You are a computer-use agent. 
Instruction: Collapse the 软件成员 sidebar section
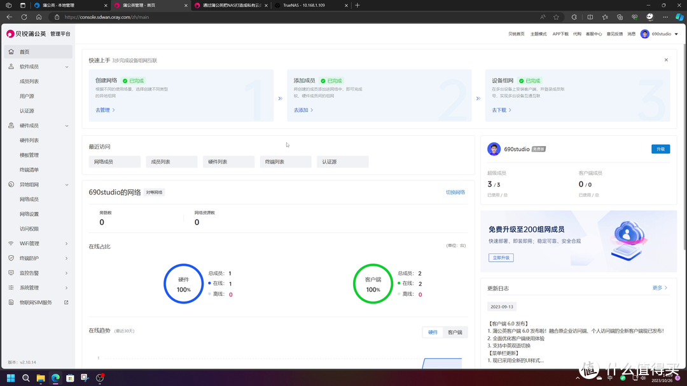point(66,67)
